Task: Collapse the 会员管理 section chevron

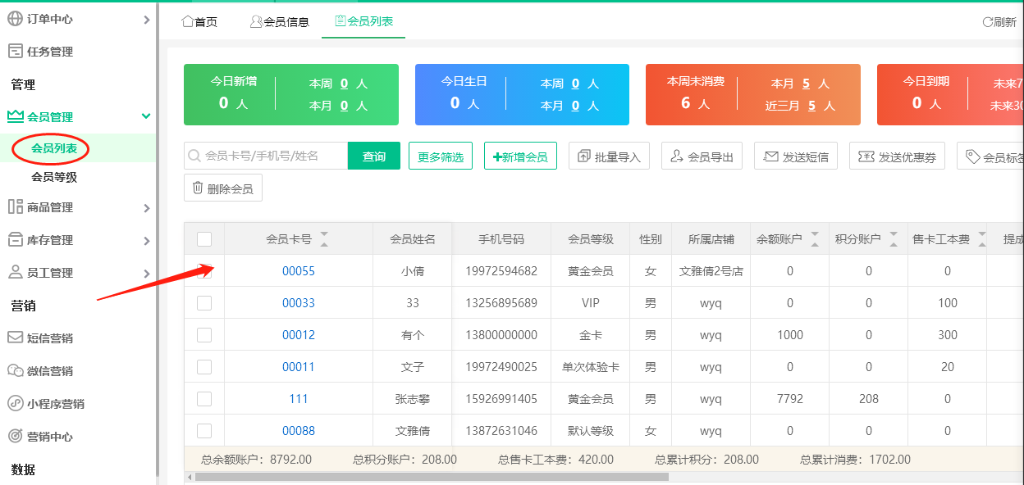Action: 146,116
